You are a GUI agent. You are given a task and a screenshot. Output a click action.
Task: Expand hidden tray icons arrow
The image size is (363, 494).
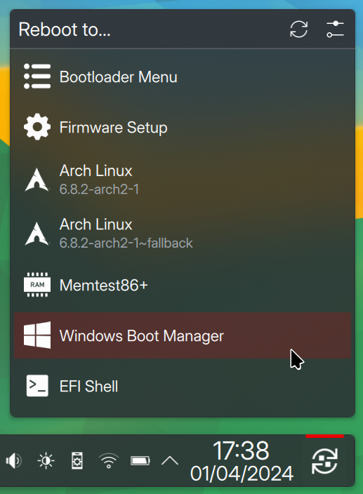(x=170, y=461)
